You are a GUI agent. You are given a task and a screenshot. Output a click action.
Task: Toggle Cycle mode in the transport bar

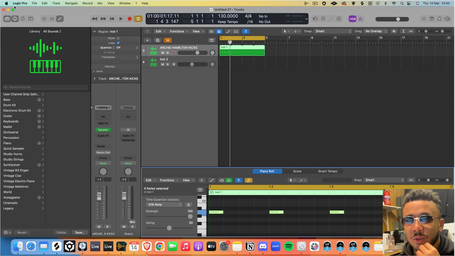[x=138, y=19]
